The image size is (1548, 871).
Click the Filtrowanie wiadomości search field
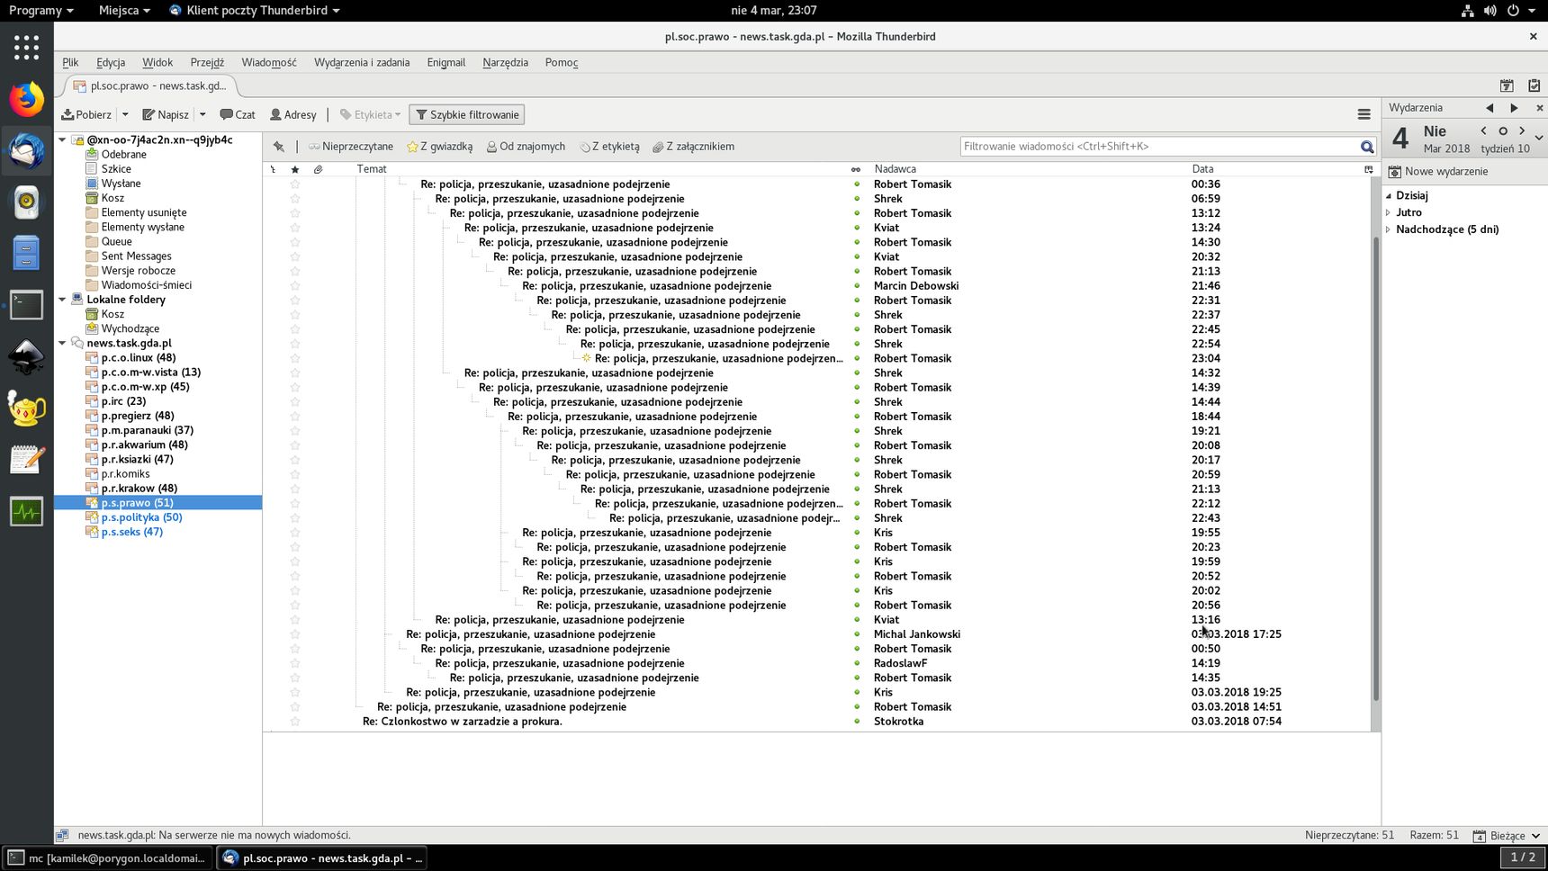(x=1159, y=147)
